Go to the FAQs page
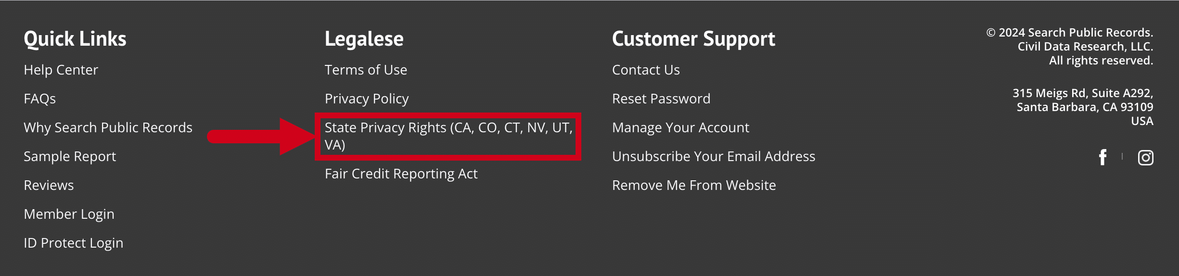This screenshot has width=1179, height=276. coord(39,99)
